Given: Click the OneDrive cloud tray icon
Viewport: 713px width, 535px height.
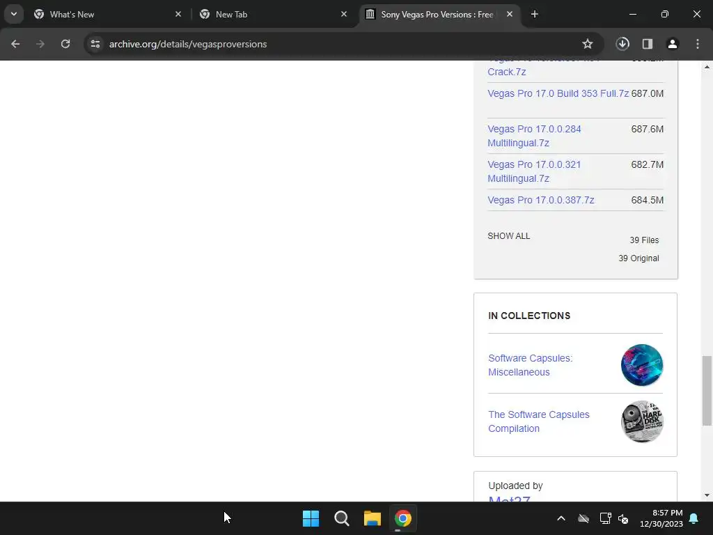Looking at the screenshot, I should click(583, 518).
